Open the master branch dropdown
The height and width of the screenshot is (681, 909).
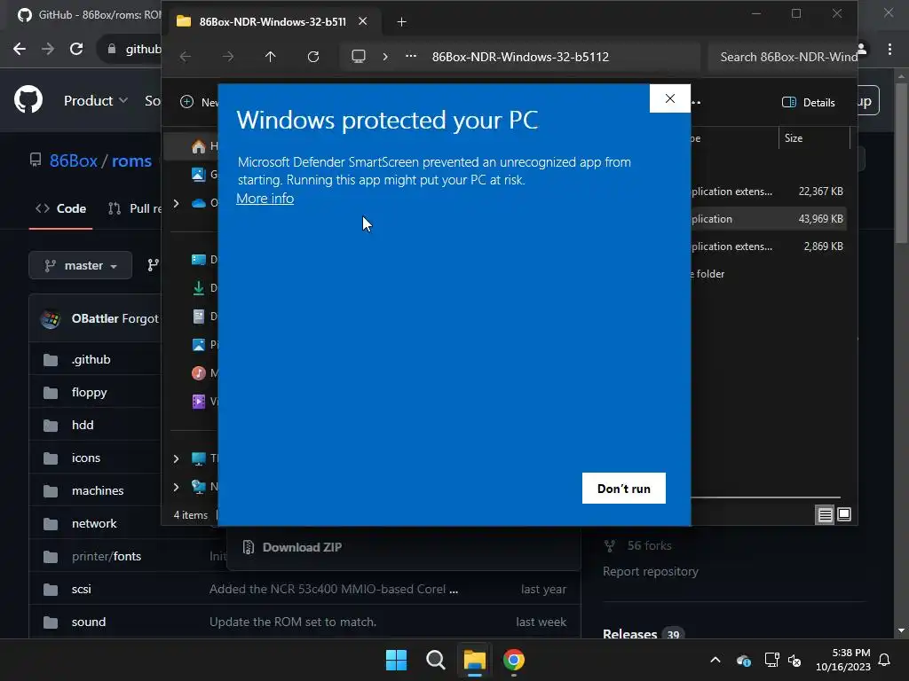81,265
